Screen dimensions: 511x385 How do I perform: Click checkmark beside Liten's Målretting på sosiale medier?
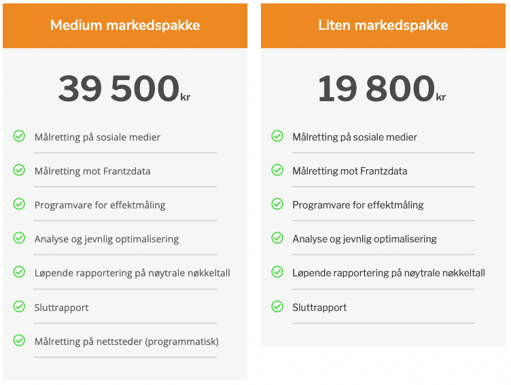click(277, 136)
